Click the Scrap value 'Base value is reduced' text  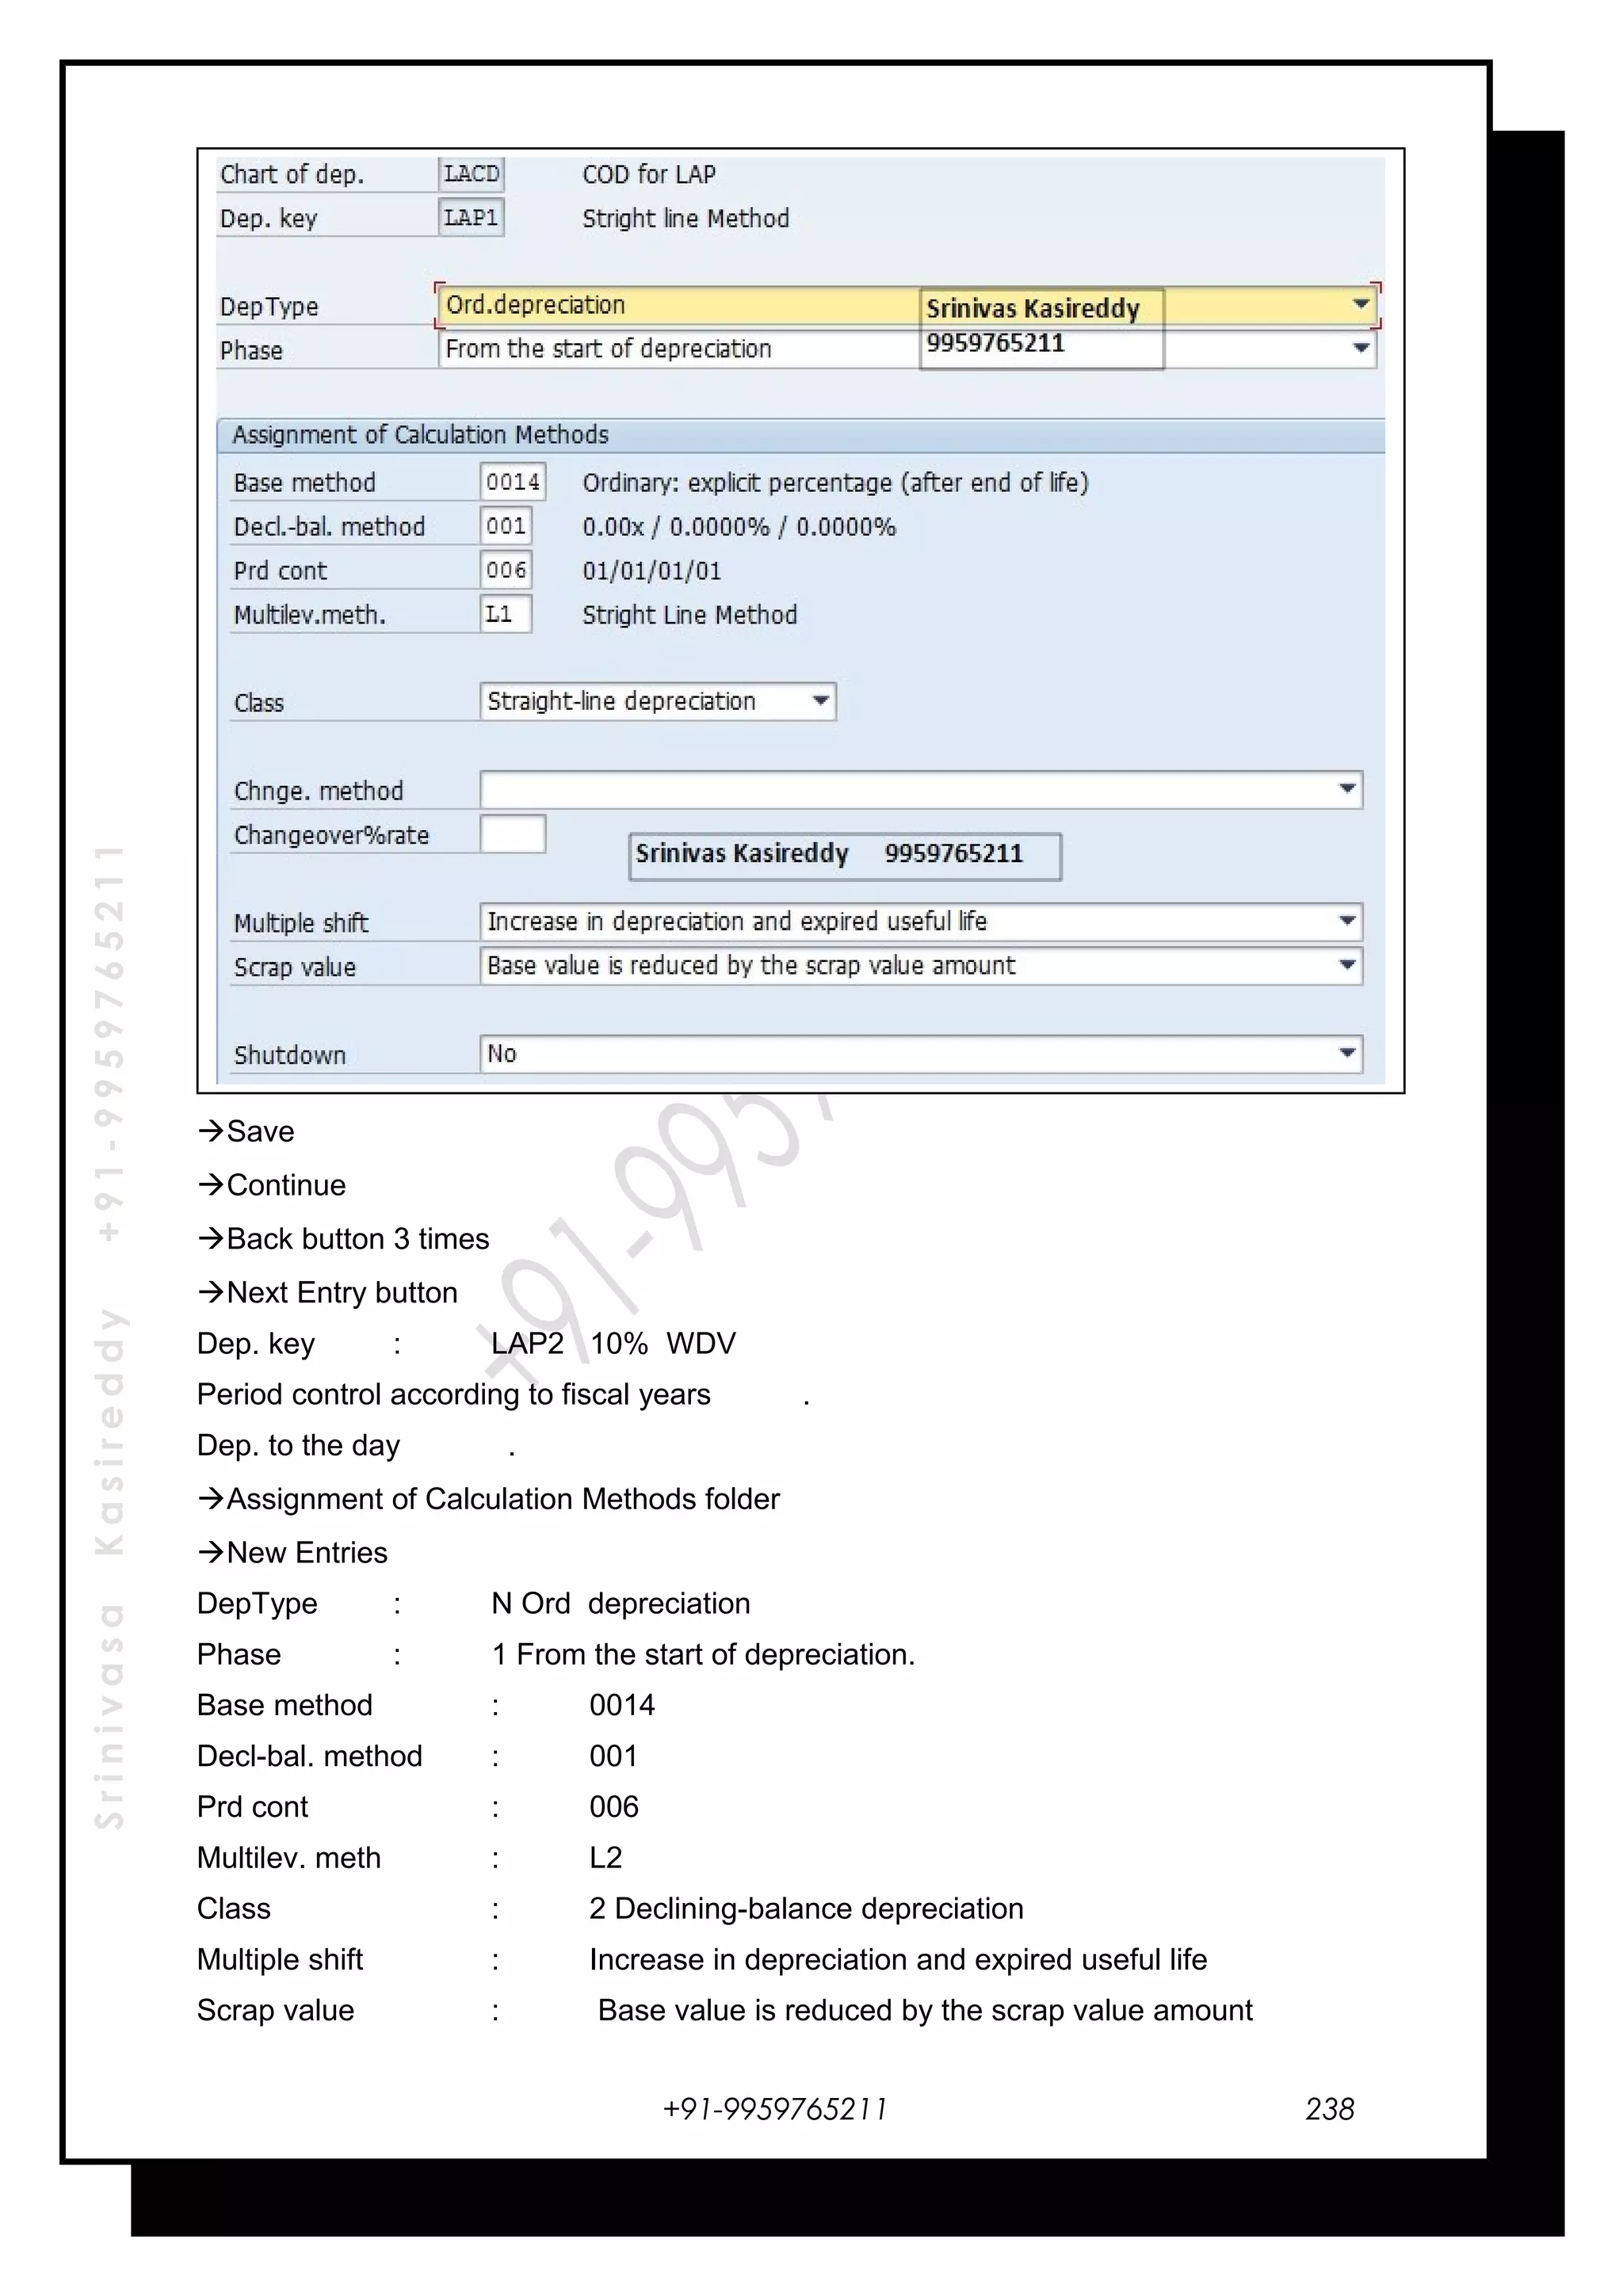750,966
